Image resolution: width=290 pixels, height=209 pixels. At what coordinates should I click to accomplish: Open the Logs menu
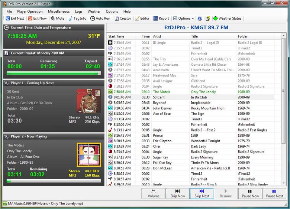pos(78,12)
